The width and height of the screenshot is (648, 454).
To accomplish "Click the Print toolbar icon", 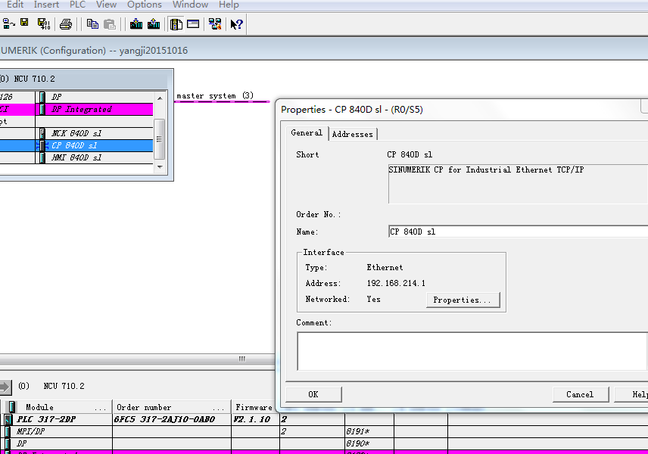I will 66,24.
